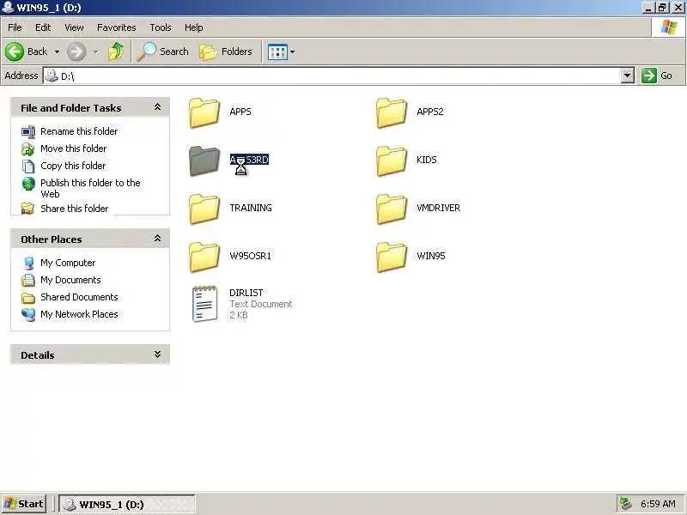The image size is (687, 515).
Task: Open the APPS2 folder icon
Action: pyautogui.click(x=392, y=112)
